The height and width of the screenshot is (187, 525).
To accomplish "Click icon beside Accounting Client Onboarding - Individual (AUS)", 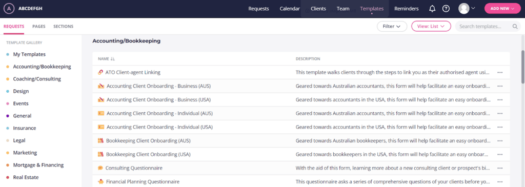I will coord(101,113).
